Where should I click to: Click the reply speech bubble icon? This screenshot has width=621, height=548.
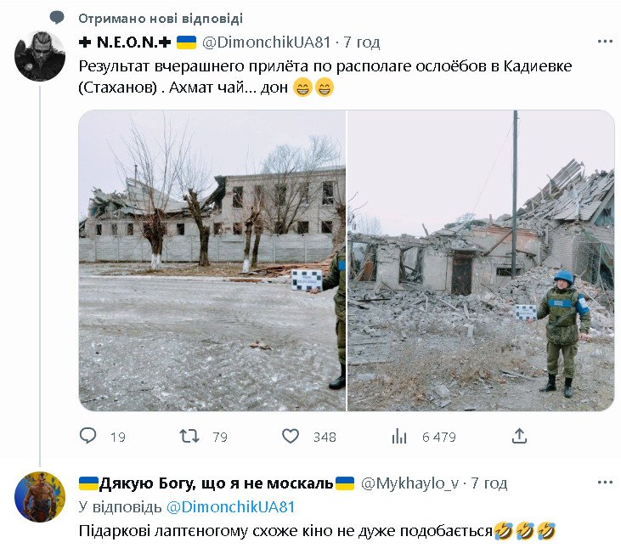point(88,436)
